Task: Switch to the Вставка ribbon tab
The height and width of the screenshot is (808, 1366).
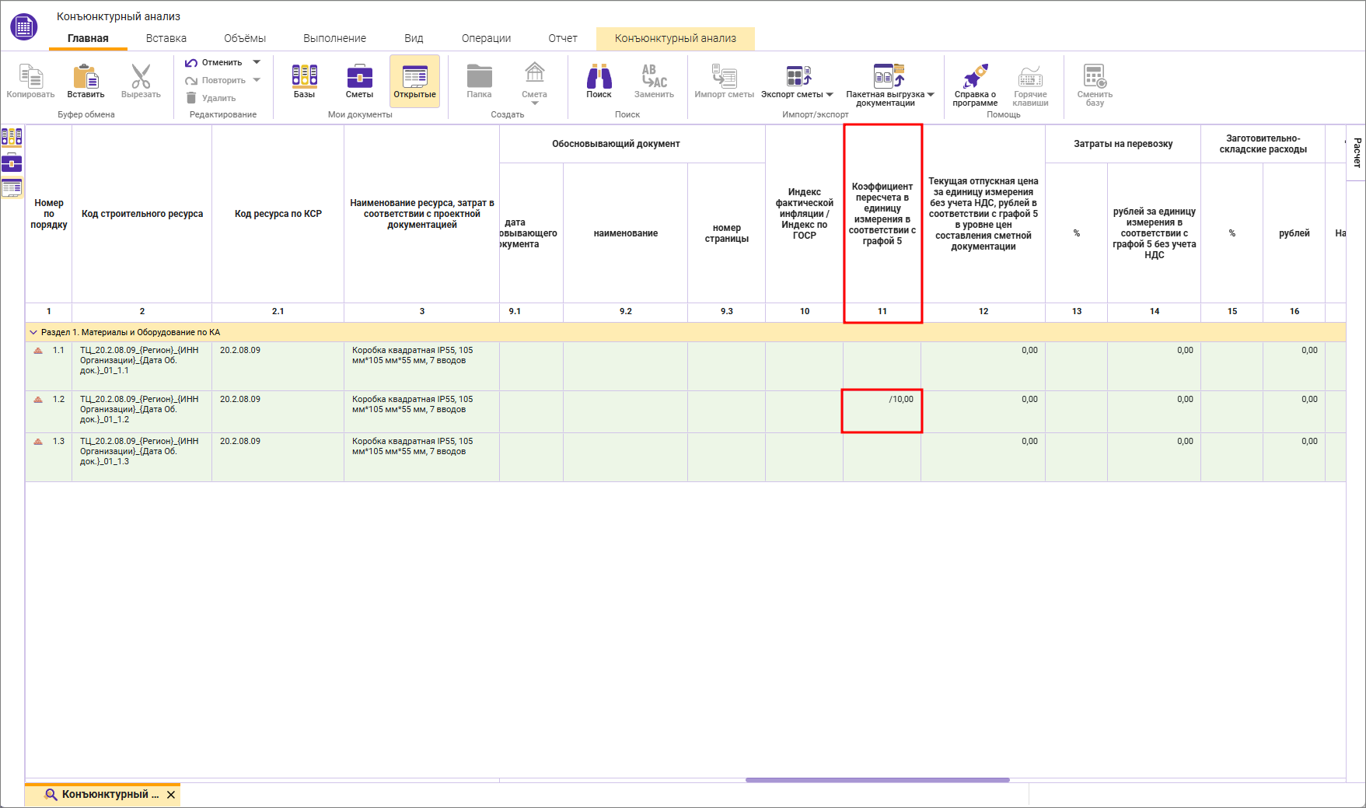Action: coord(166,38)
